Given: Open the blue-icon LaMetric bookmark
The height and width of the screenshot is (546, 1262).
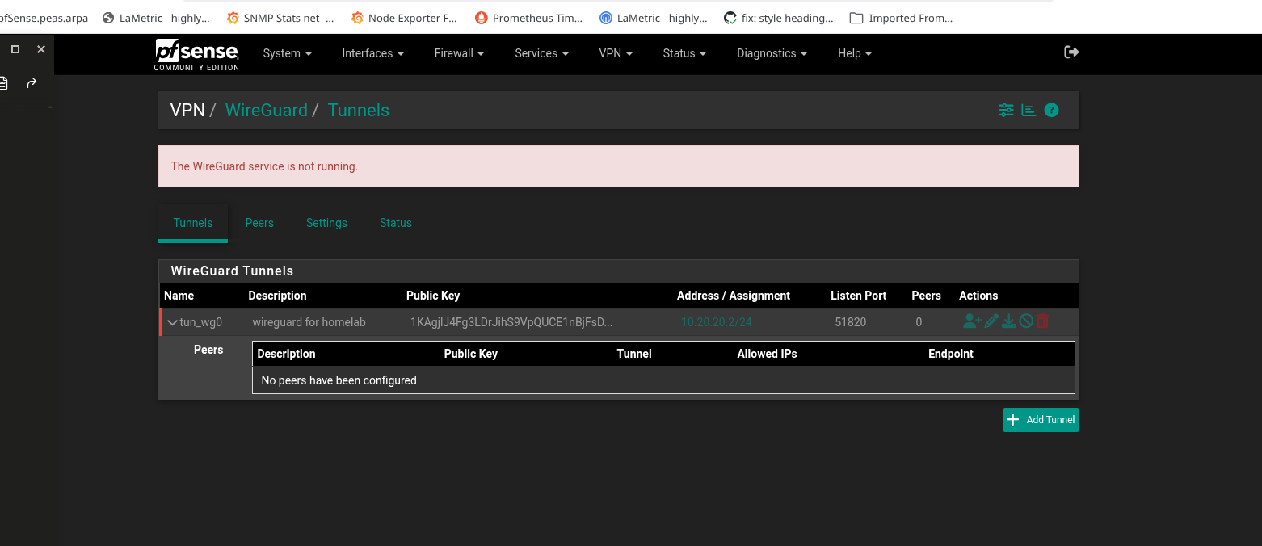Looking at the screenshot, I should coord(654,18).
